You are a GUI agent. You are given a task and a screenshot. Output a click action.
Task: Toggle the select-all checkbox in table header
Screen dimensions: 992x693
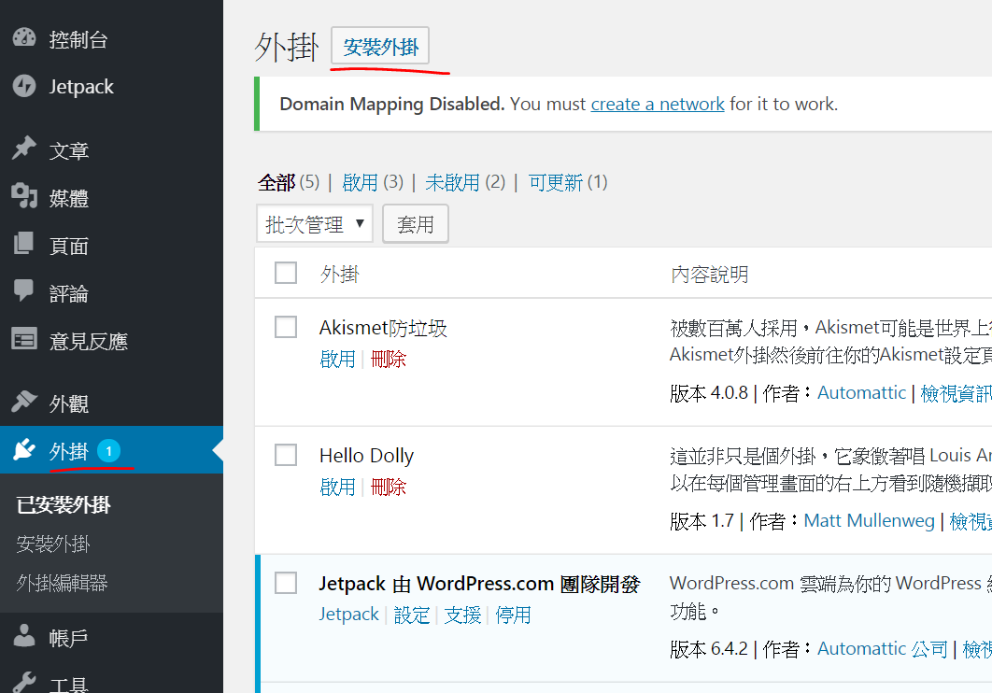pyautogui.click(x=286, y=273)
